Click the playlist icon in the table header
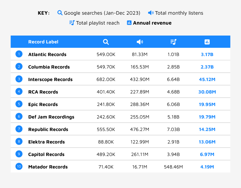Screen dimensions: 241x188 [x=174, y=42]
